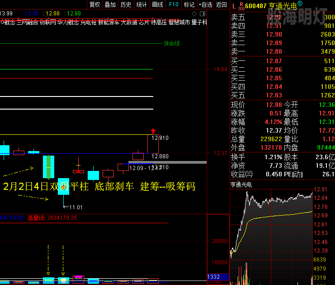The image size is (335, 285).
Task: Click the concept tag 新能源车
Action: (x=109, y=22)
